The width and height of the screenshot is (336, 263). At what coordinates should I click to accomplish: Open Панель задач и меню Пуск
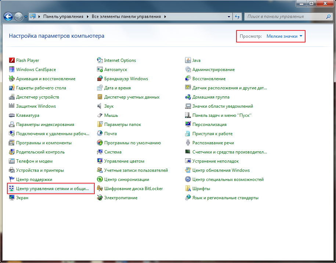[218, 115]
